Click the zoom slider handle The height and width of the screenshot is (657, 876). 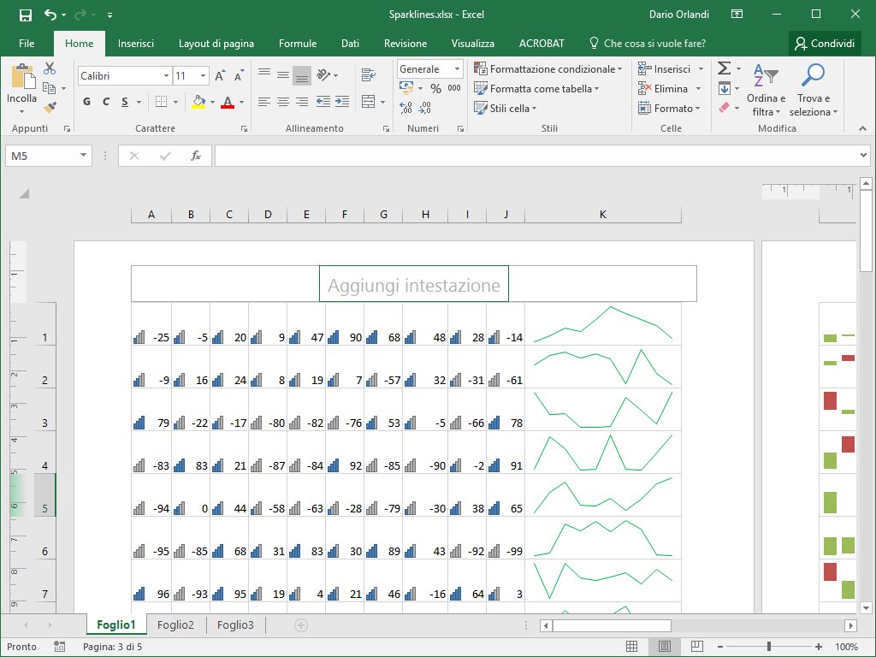[x=769, y=647]
